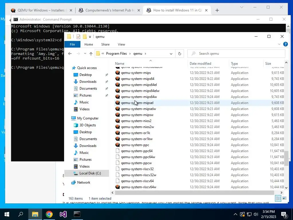Screen dimensions: 293x220
Task: Click Explorer Back arrow button
Action: pos(70,54)
